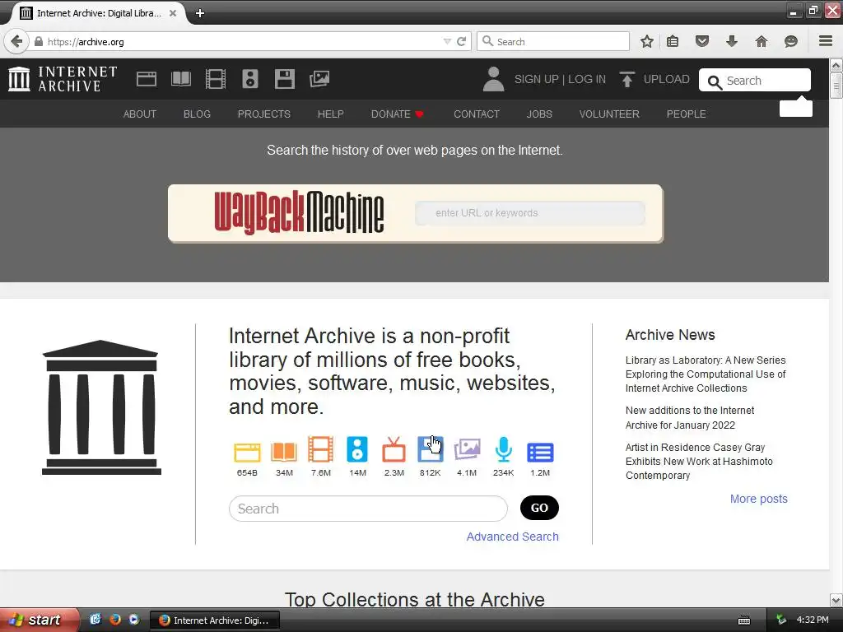
Task: Open Artist in Residence Casey Gray post
Action: point(699,461)
